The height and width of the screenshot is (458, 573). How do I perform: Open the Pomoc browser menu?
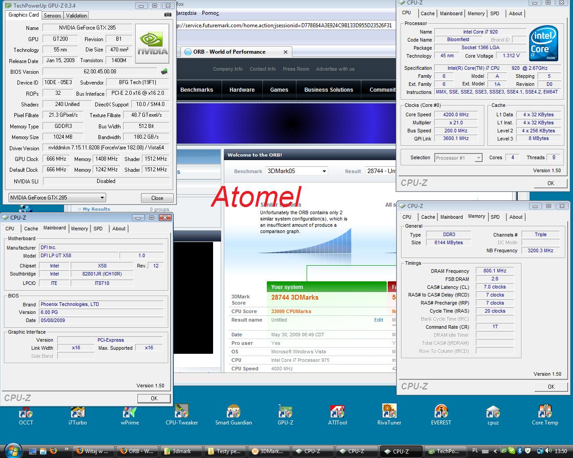click(x=210, y=13)
